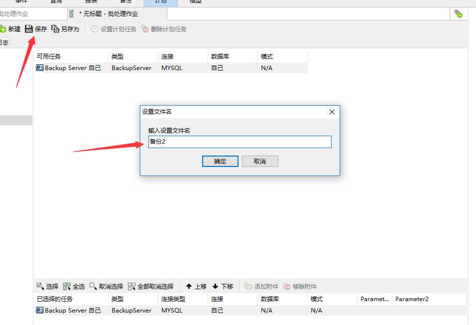Click the 设置文件名 dialog title
Image resolution: width=476 pixels, height=325 pixels.
(157, 112)
